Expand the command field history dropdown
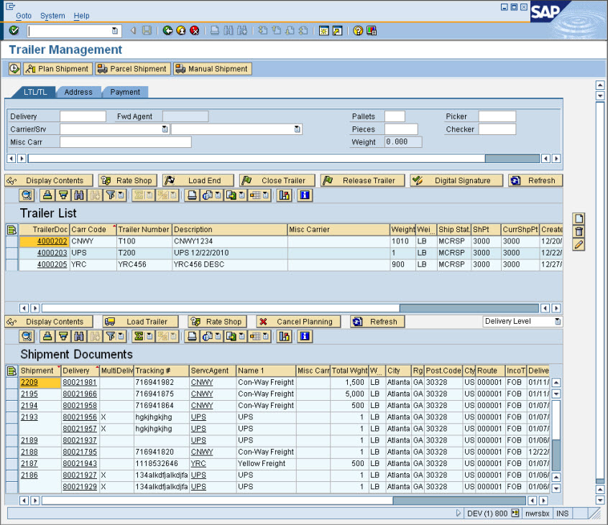 (x=115, y=31)
